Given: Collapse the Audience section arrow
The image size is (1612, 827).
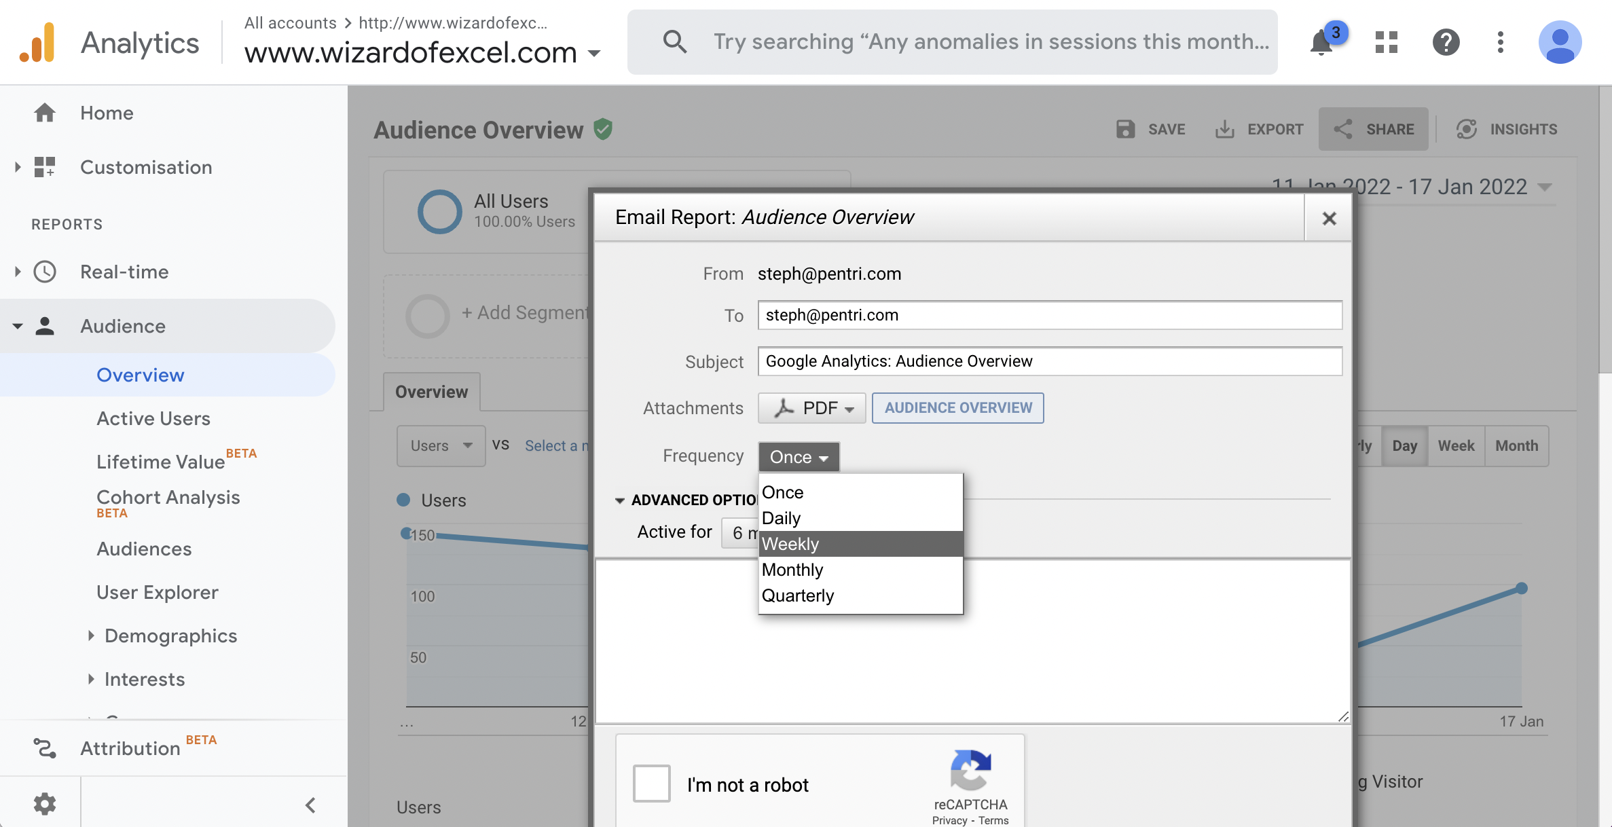Looking at the screenshot, I should (18, 326).
